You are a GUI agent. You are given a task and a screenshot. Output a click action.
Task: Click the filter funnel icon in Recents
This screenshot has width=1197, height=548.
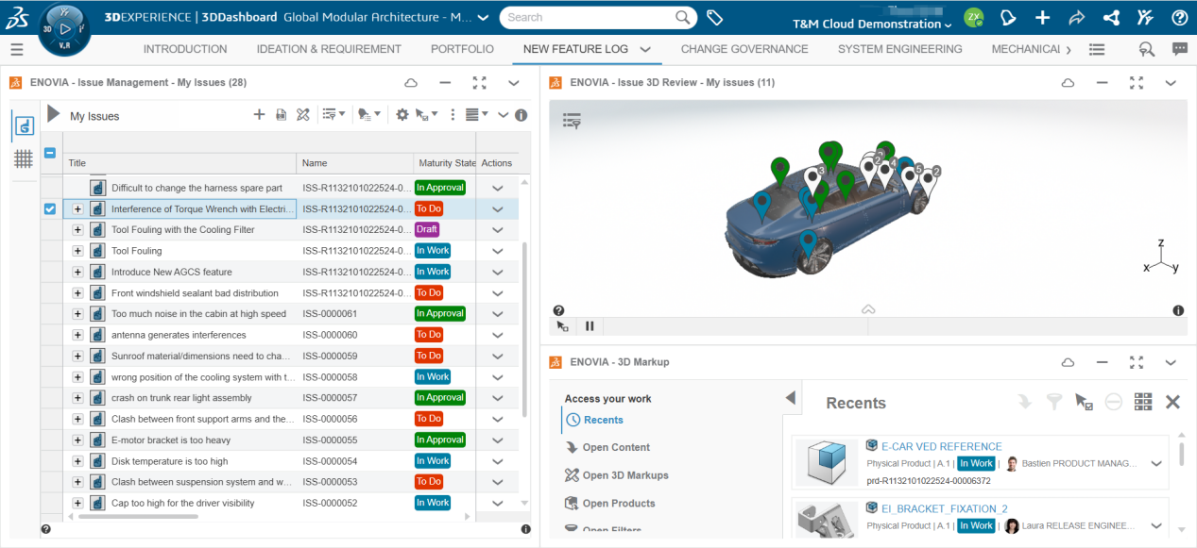tap(1053, 402)
